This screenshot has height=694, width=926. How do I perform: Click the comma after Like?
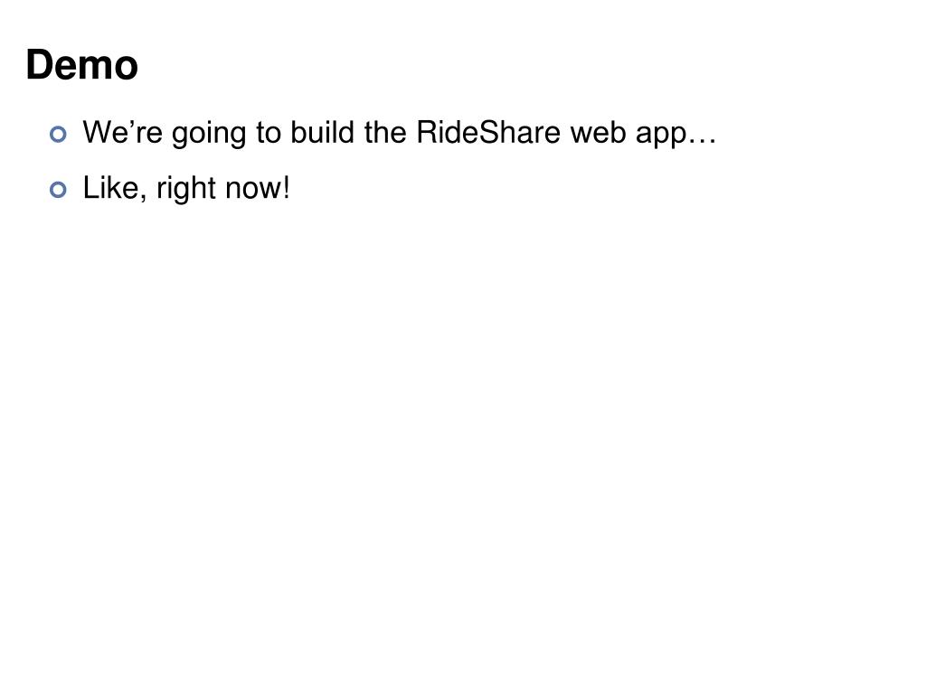(x=142, y=198)
